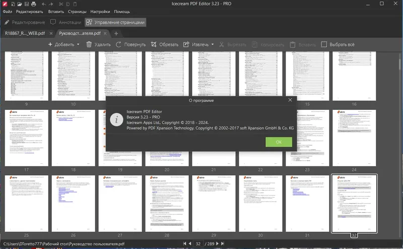The image size is (403, 249).
Task: Select page 16 thumbnail
Action: [x=354, y=76]
